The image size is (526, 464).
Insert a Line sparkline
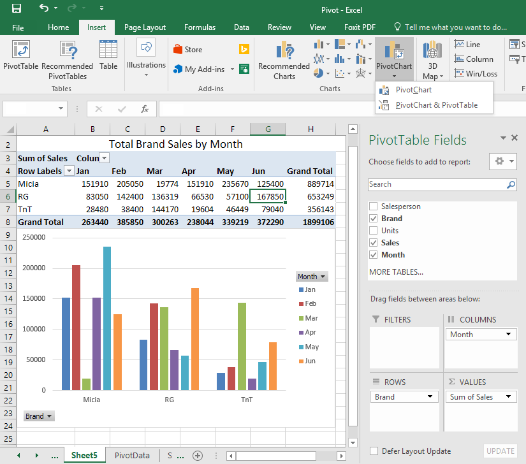(x=467, y=44)
